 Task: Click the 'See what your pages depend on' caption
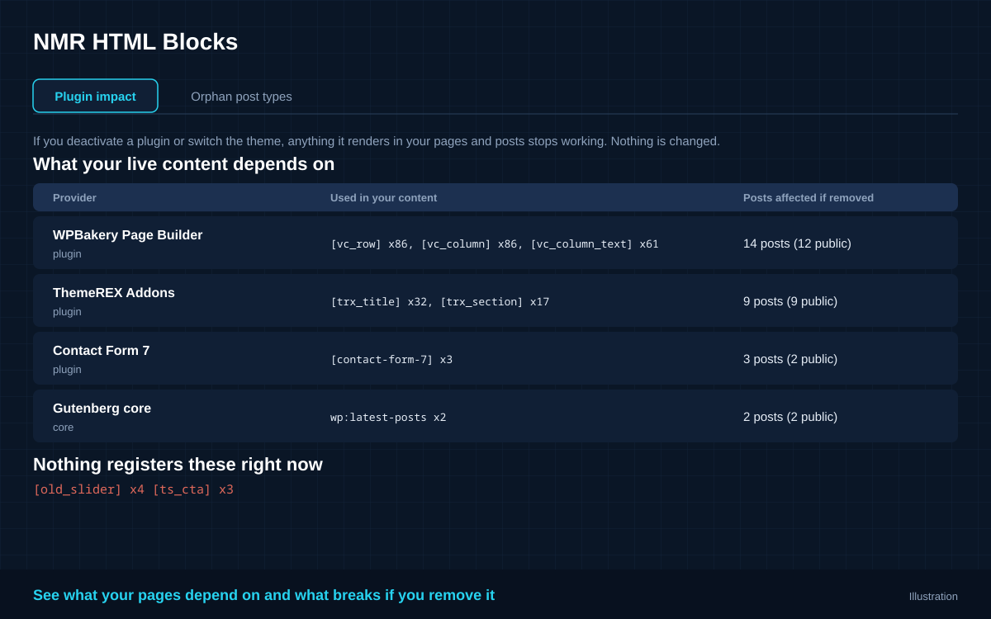pos(263,595)
